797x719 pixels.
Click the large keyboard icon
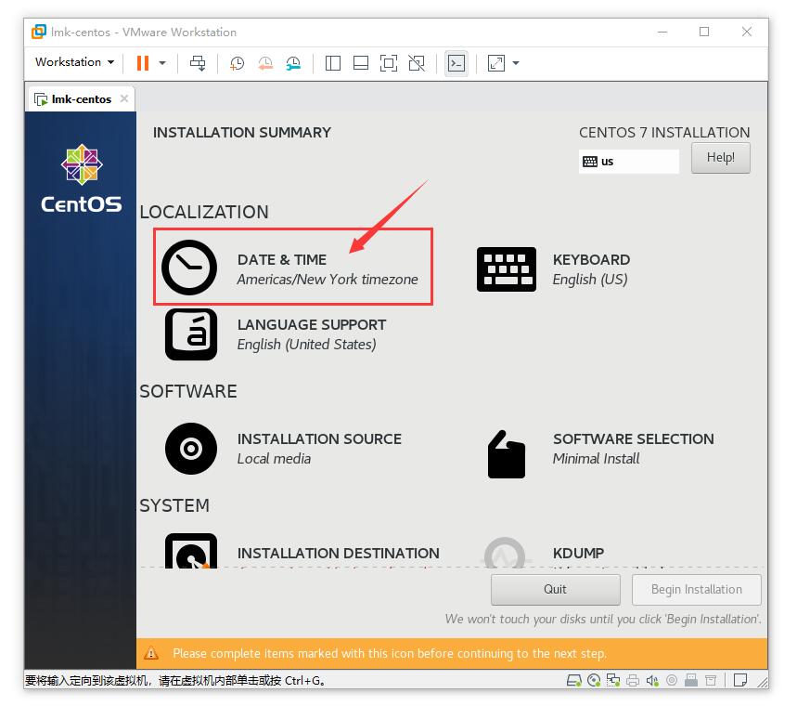point(507,269)
